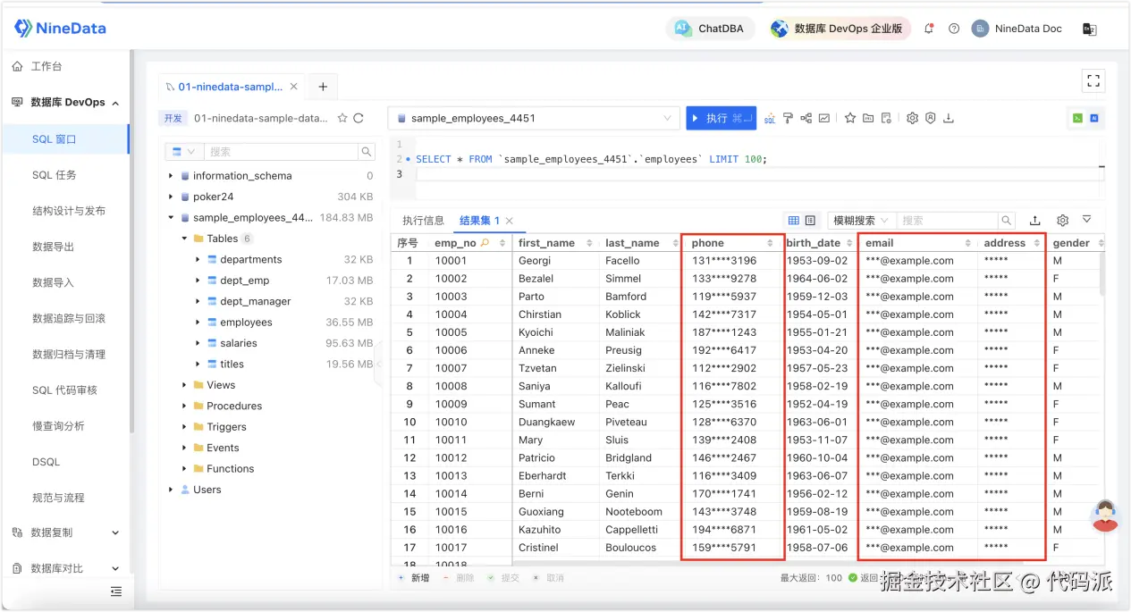Click the cell containing Georgi
The width and height of the screenshot is (1131, 612).
[x=556, y=261]
